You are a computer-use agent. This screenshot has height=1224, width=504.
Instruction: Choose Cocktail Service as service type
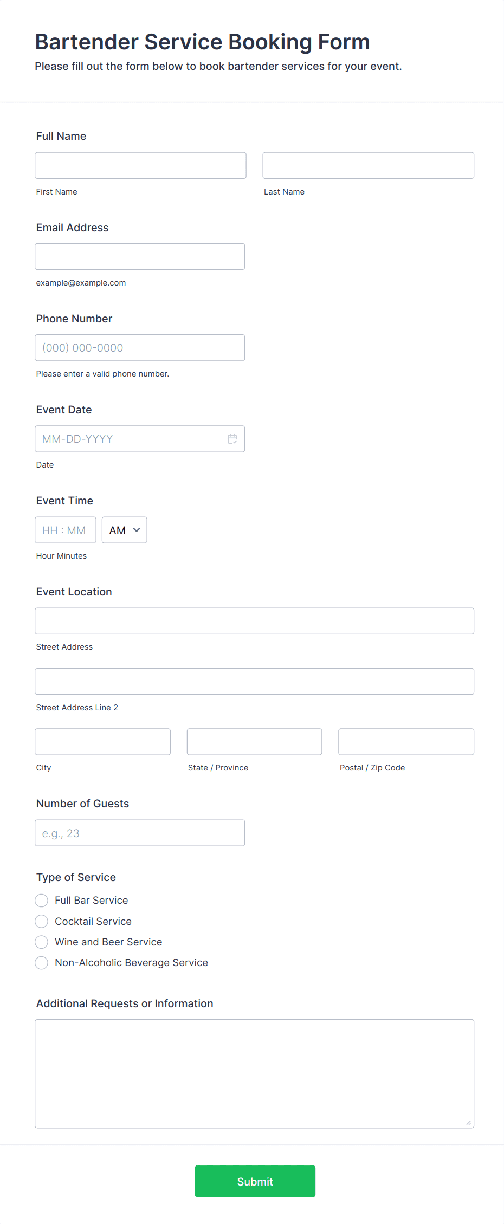pyautogui.click(x=41, y=921)
